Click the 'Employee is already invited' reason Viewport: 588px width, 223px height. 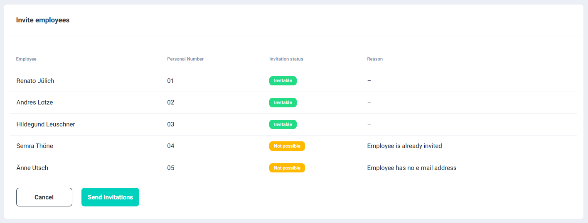point(404,146)
